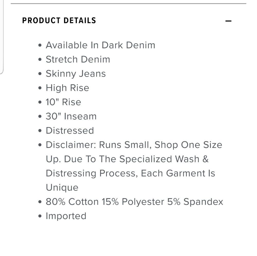Click the "Stretch Denim" detail line
The width and height of the screenshot is (257, 256).
[x=78, y=59]
